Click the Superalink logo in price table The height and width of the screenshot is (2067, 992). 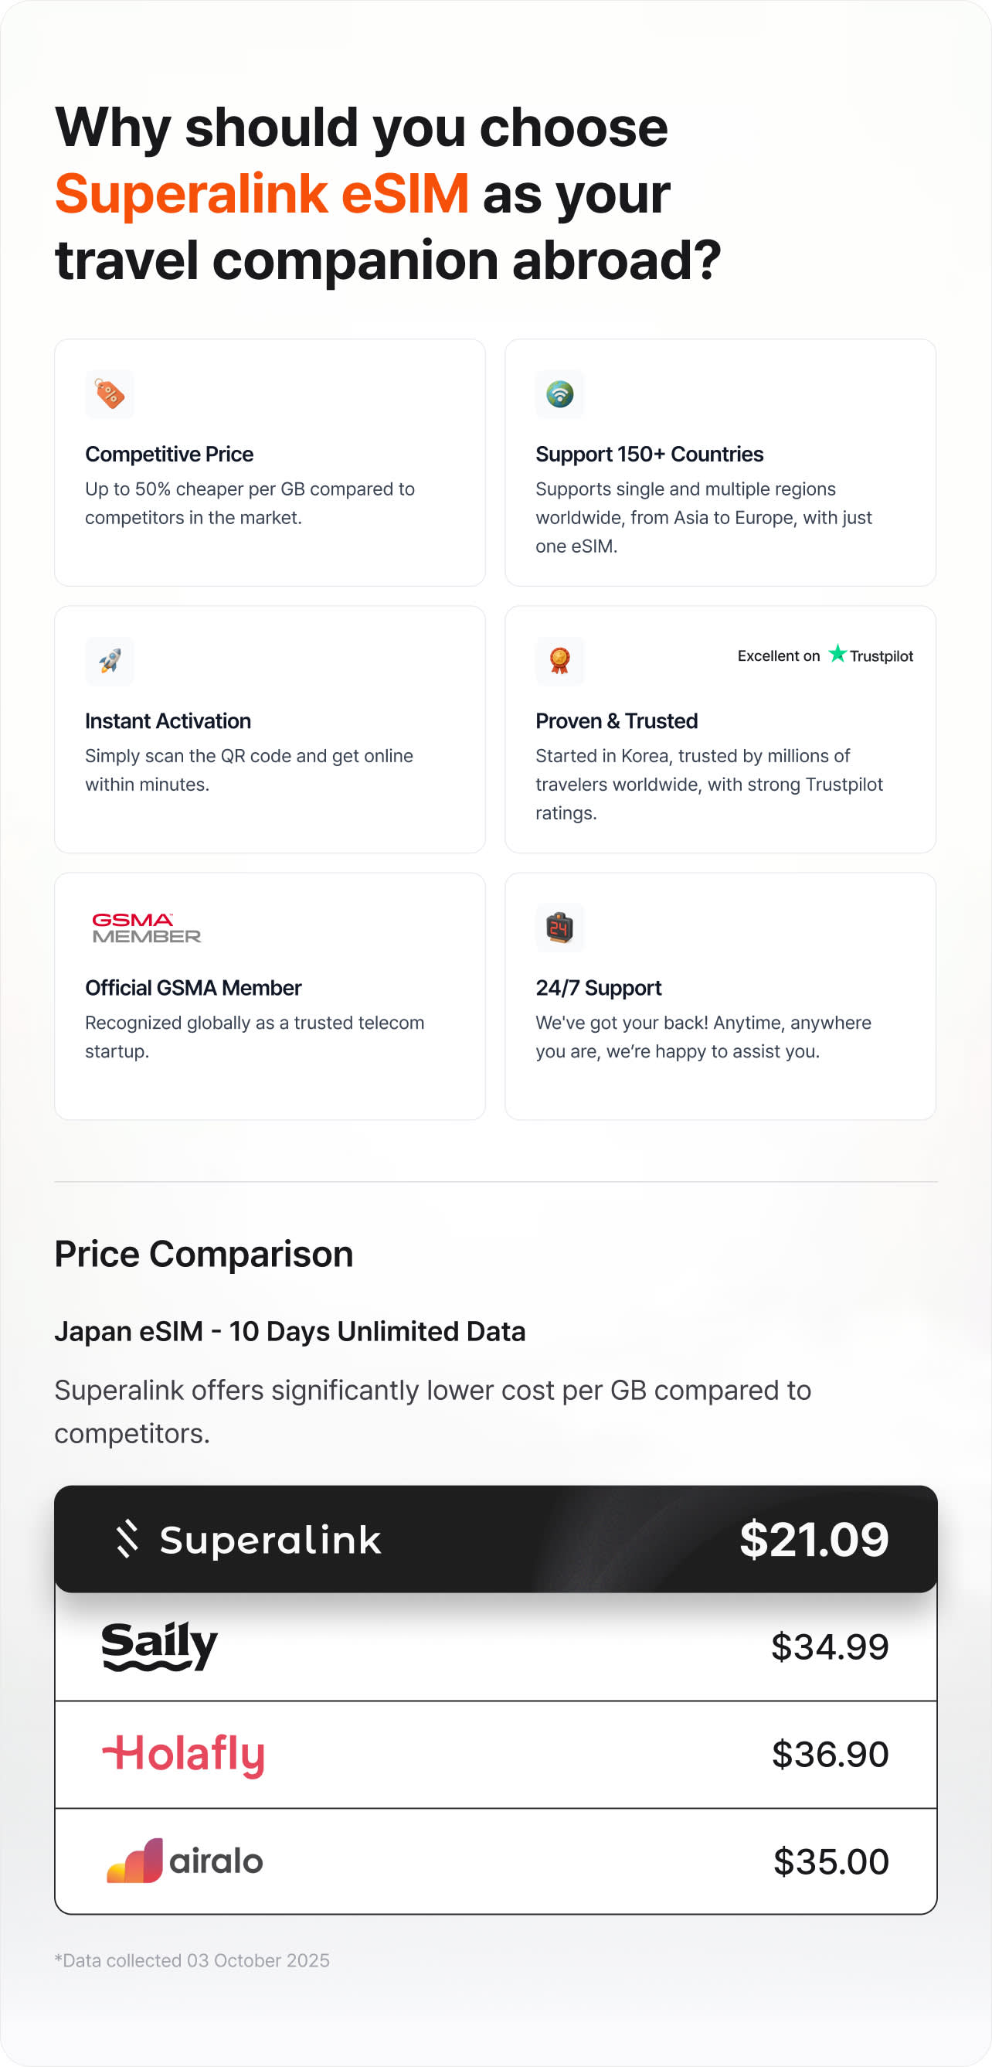(x=249, y=1540)
